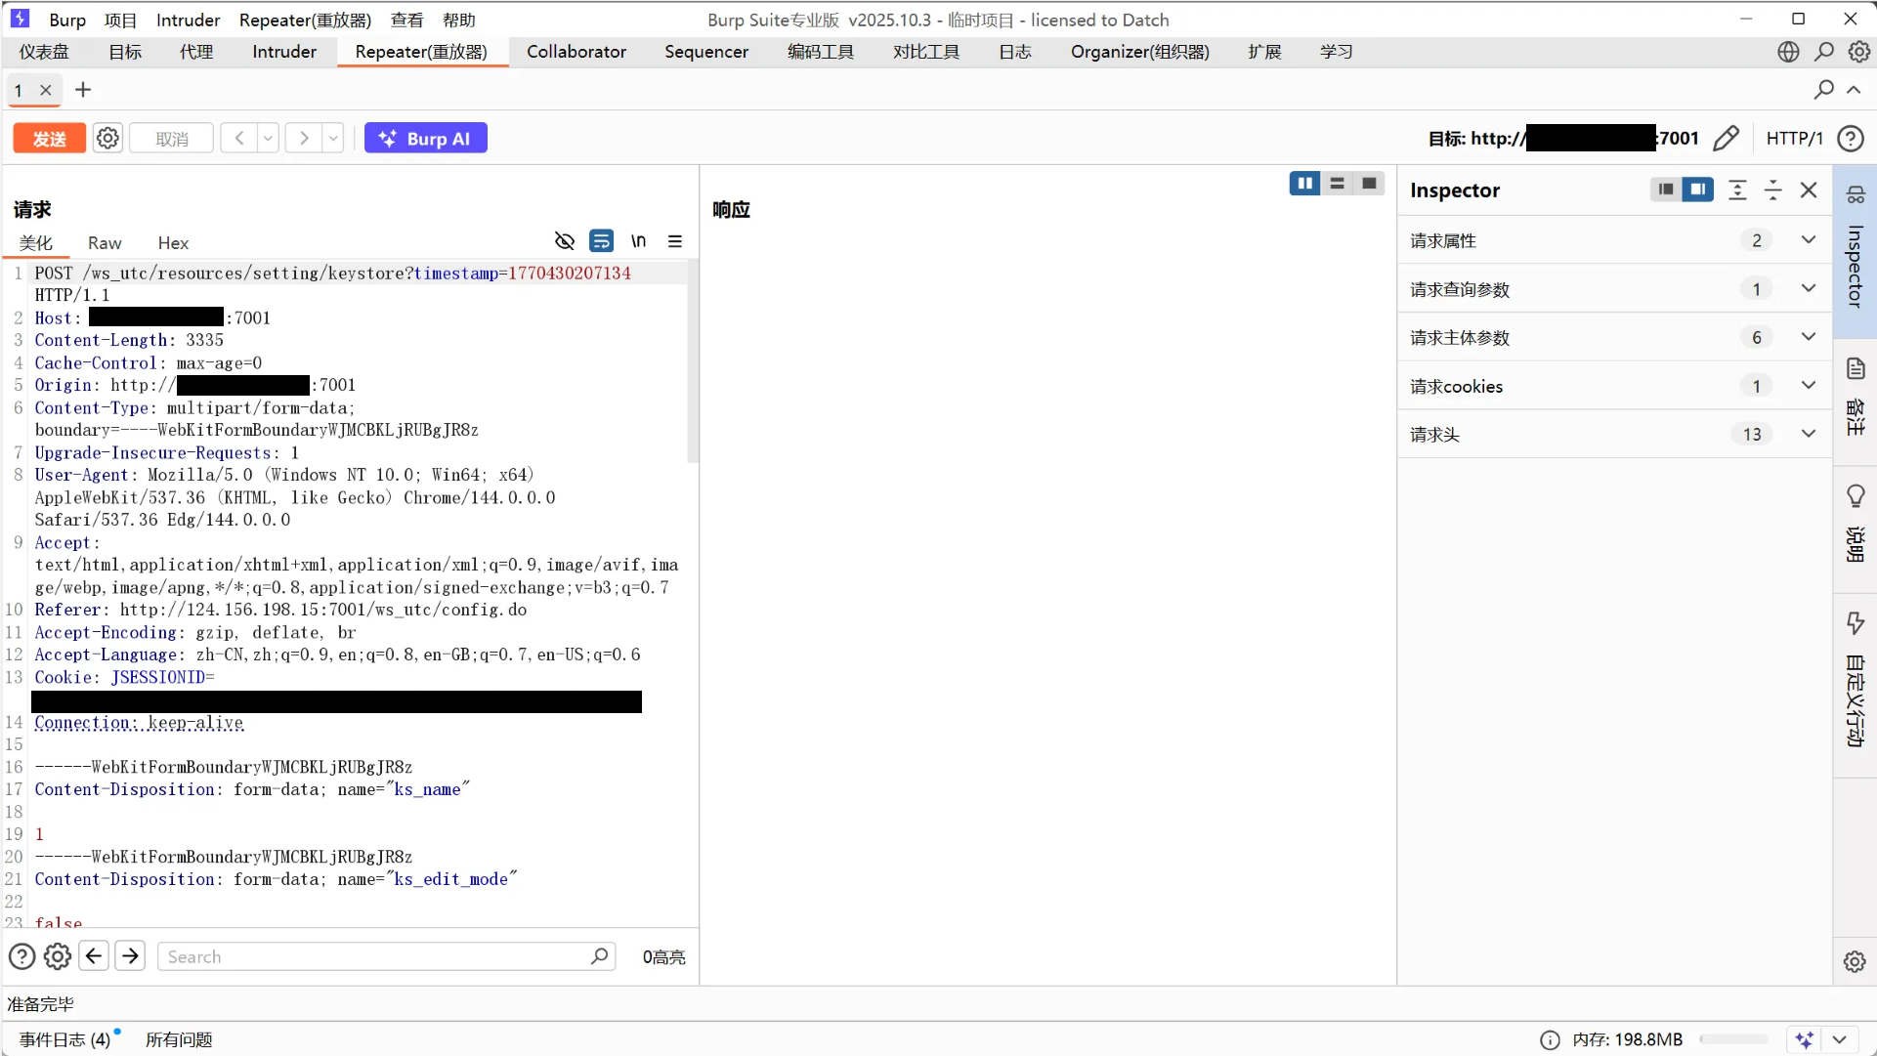Select the 美化 pretty view tab
Viewport: 1877px width, 1056px height.
tap(36, 242)
